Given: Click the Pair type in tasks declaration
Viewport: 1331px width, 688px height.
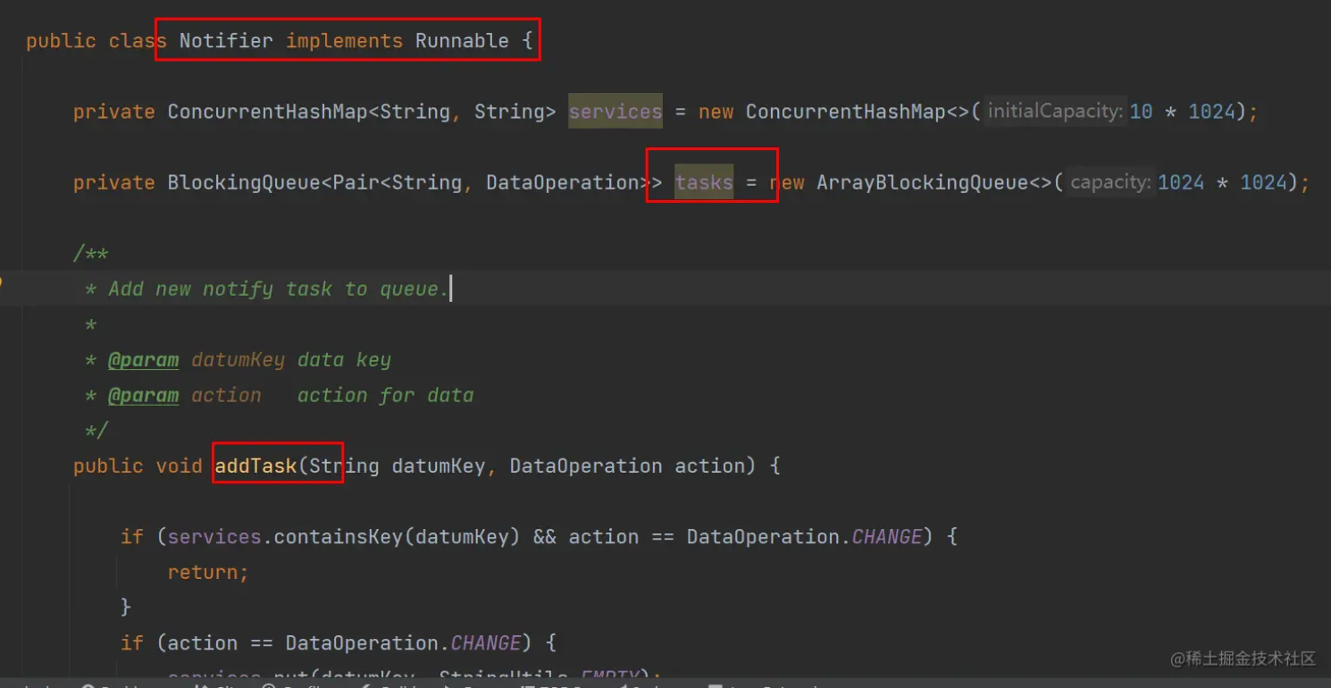Looking at the screenshot, I should pyautogui.click(x=356, y=182).
